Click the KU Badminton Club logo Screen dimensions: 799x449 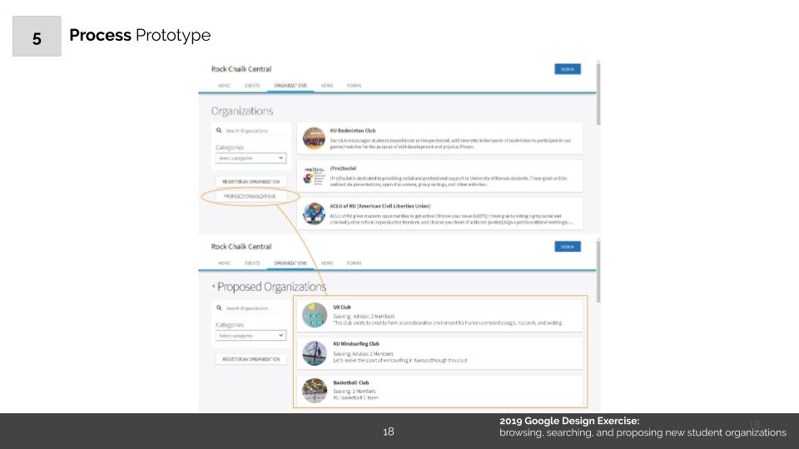point(314,137)
